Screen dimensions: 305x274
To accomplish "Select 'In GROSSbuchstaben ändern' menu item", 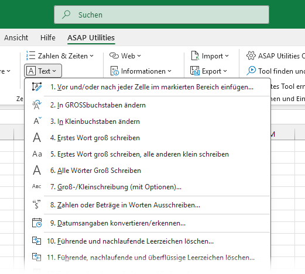I will tap(148, 105).
